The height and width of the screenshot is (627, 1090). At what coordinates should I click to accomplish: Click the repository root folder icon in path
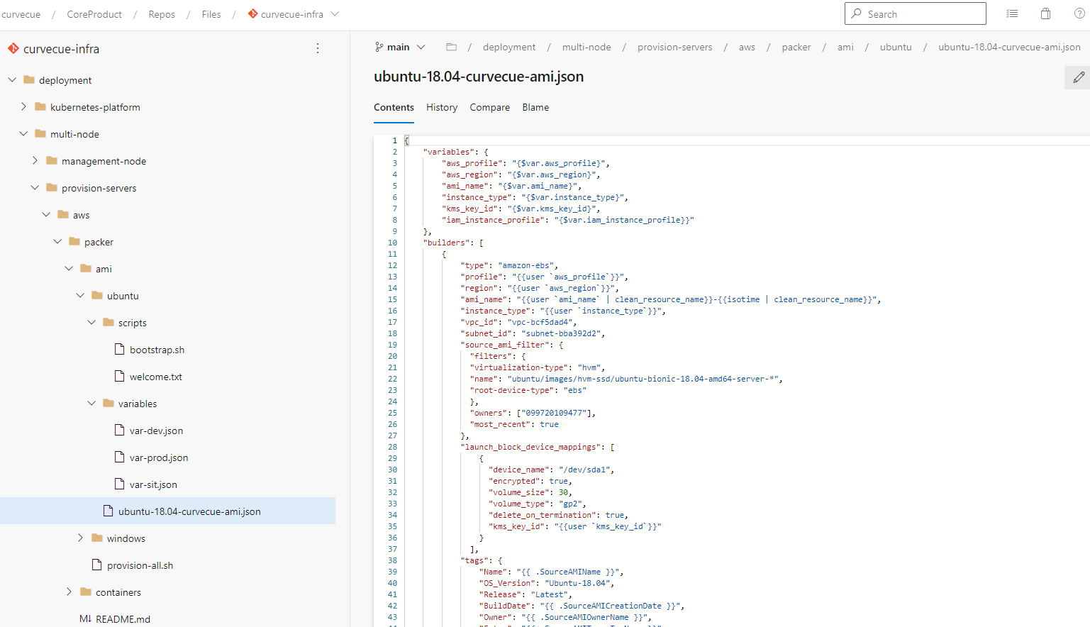[451, 47]
